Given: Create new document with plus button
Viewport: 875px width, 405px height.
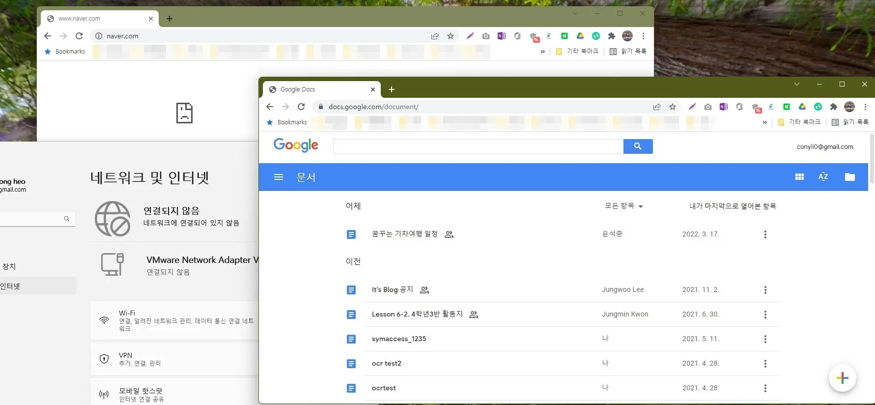Looking at the screenshot, I should coord(843,377).
